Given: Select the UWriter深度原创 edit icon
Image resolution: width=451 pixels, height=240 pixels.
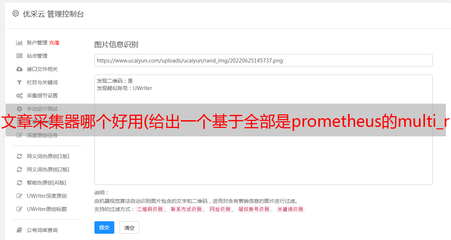Looking at the screenshot, I should (x=19, y=196).
